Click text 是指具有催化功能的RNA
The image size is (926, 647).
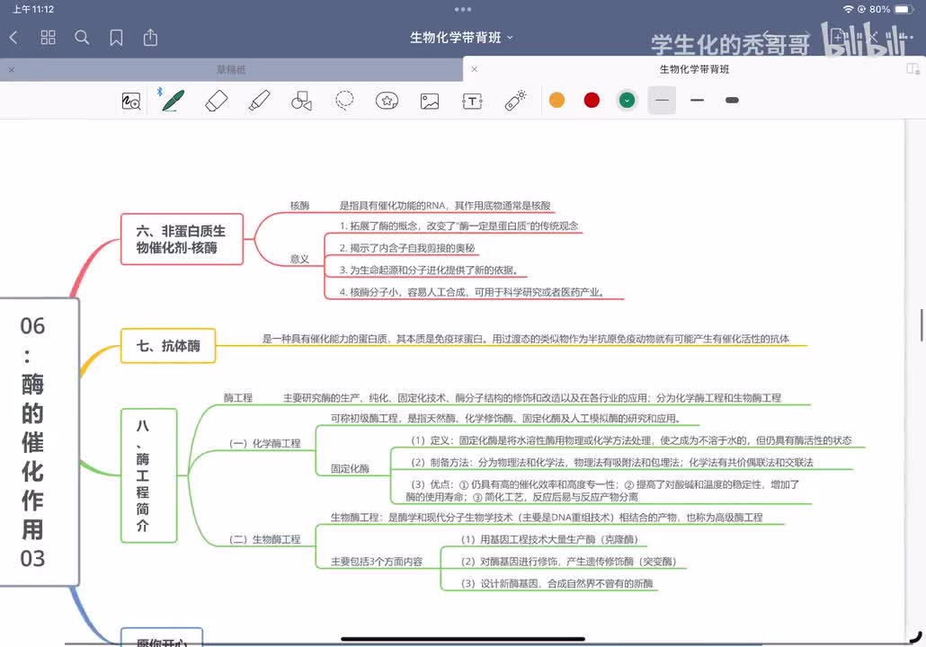coord(393,206)
